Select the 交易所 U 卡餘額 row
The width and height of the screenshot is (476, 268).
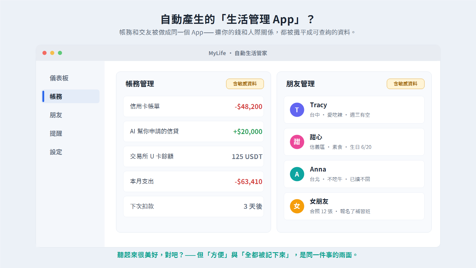tap(193, 157)
